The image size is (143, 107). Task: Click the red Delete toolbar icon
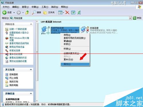click(67, 13)
